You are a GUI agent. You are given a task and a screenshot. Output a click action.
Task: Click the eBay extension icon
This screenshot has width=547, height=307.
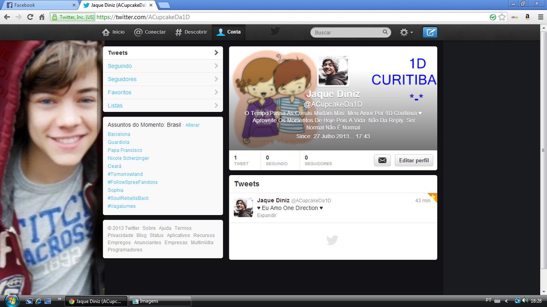515,17
